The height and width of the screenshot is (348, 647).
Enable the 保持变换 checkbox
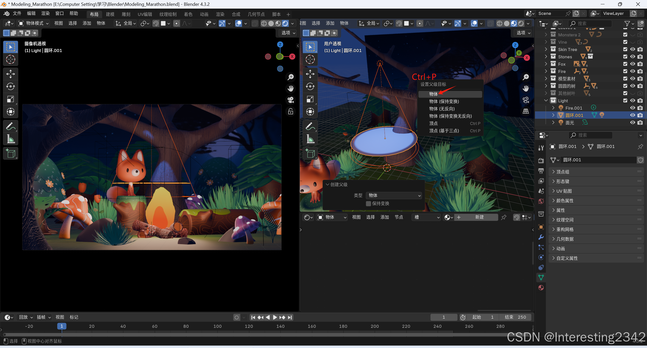click(368, 204)
